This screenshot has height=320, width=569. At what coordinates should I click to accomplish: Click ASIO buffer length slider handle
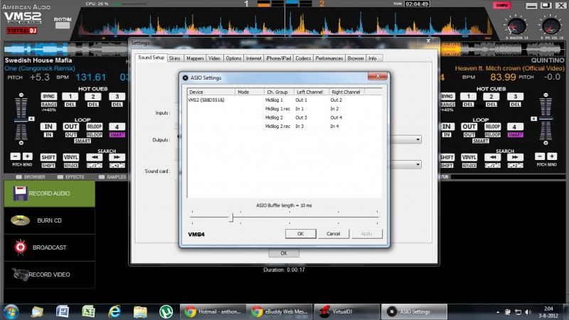tap(230, 218)
